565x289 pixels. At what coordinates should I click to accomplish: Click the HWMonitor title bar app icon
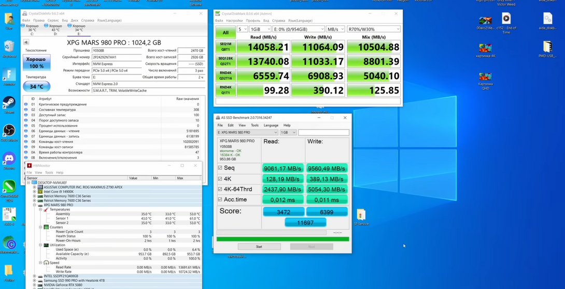click(30, 166)
